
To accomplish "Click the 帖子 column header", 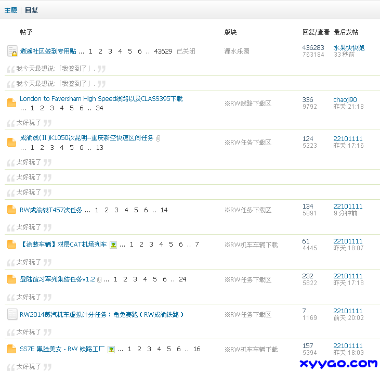I will [x=26, y=32].
